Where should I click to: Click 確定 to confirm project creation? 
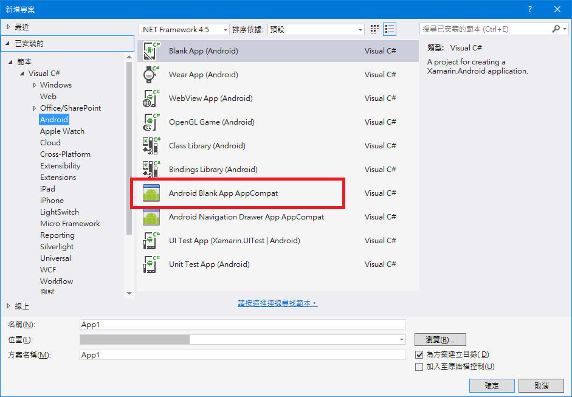click(492, 385)
